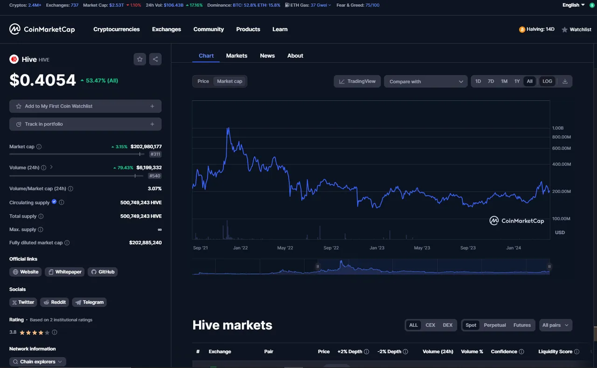Toggle LOG scale on chart

tap(547, 81)
